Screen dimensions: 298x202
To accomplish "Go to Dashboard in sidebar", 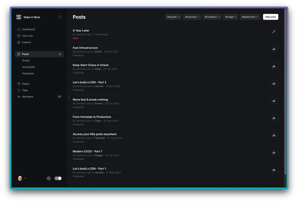I will tap(28, 29).
